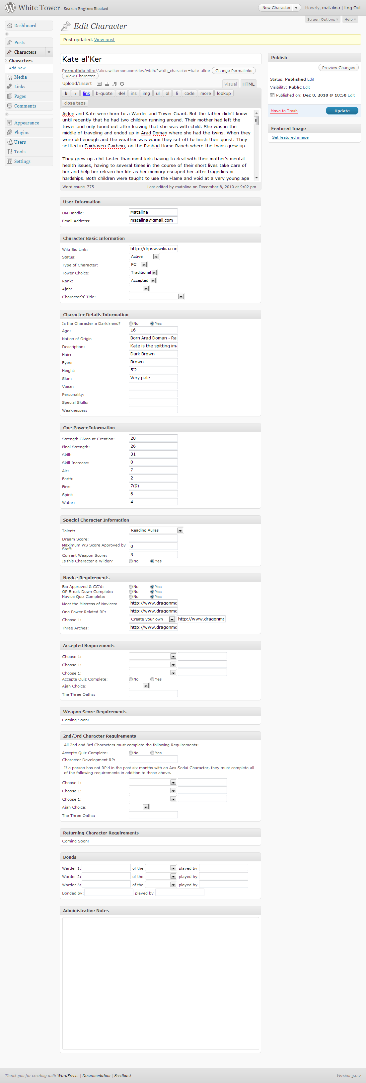Screen dimensions: 366x1083
Task: Select No for Accepted Requirements quiz complete
Action: [x=131, y=679]
